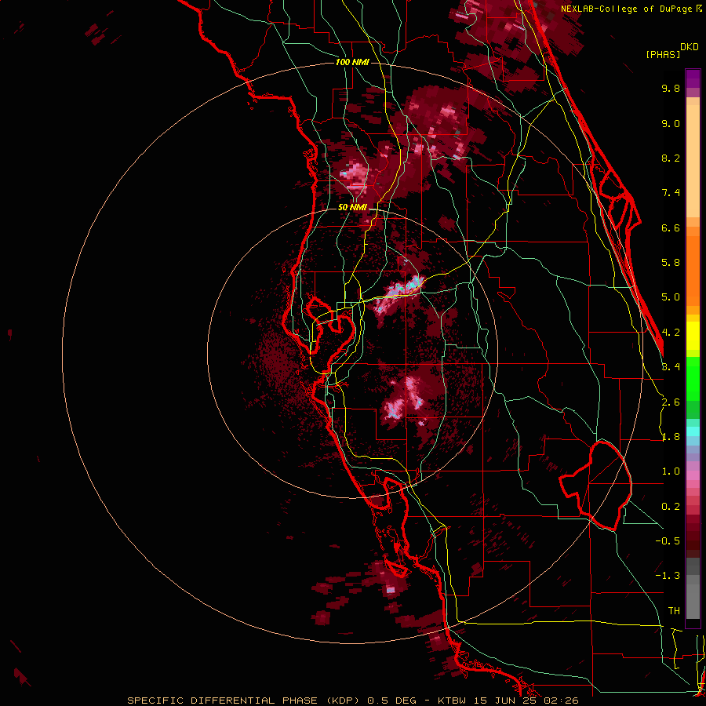This screenshot has width=706, height=706.
Task: Click the 5.8 value on the color scale
Action: coord(671,263)
